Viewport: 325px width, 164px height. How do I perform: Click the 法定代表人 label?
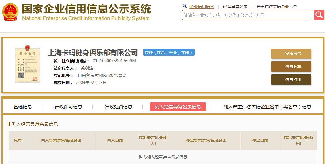(65, 68)
